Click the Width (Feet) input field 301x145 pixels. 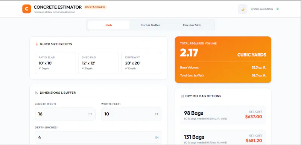click(x=131, y=114)
